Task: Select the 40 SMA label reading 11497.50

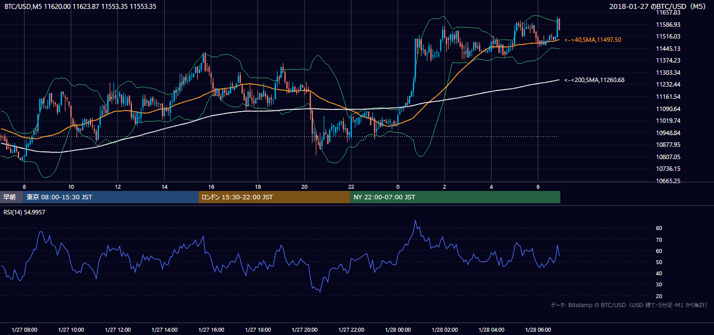Action: [x=593, y=40]
